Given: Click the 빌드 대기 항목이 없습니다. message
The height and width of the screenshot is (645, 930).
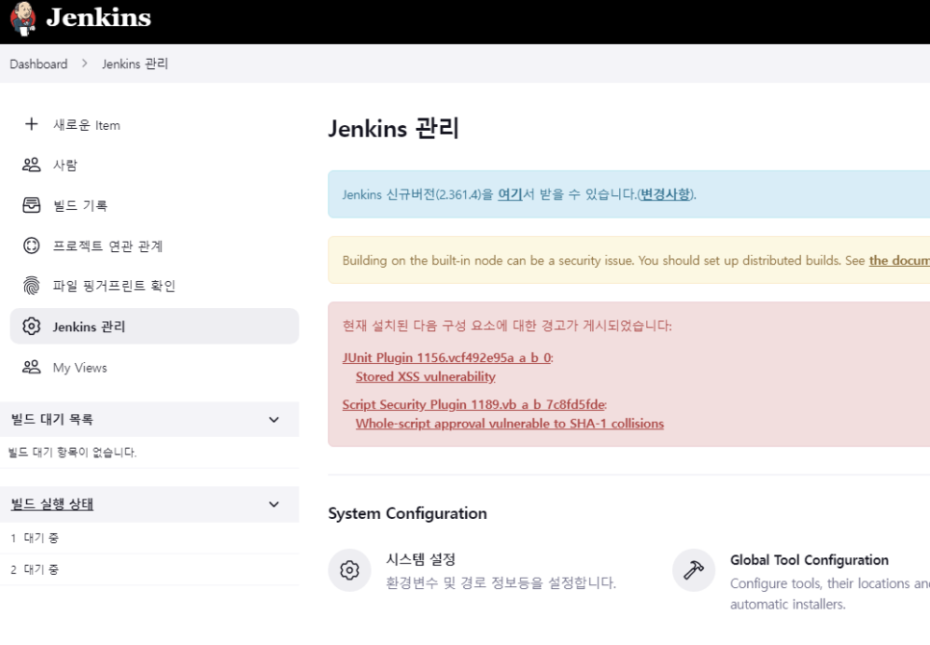Looking at the screenshot, I should (x=72, y=452).
